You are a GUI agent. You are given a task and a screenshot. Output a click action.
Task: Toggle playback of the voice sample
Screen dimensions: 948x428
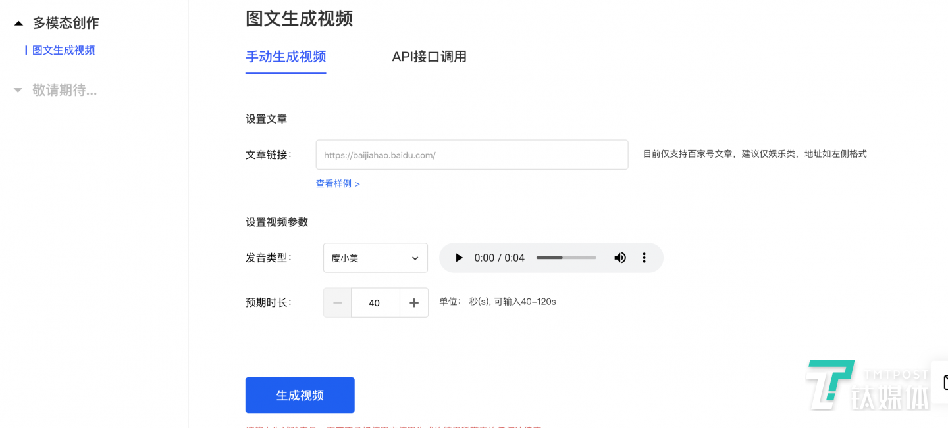click(x=459, y=258)
